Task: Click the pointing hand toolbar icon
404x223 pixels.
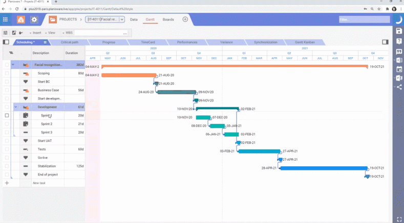Action: (21, 33)
